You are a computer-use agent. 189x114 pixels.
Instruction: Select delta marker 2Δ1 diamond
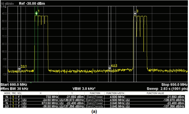click(19, 69)
